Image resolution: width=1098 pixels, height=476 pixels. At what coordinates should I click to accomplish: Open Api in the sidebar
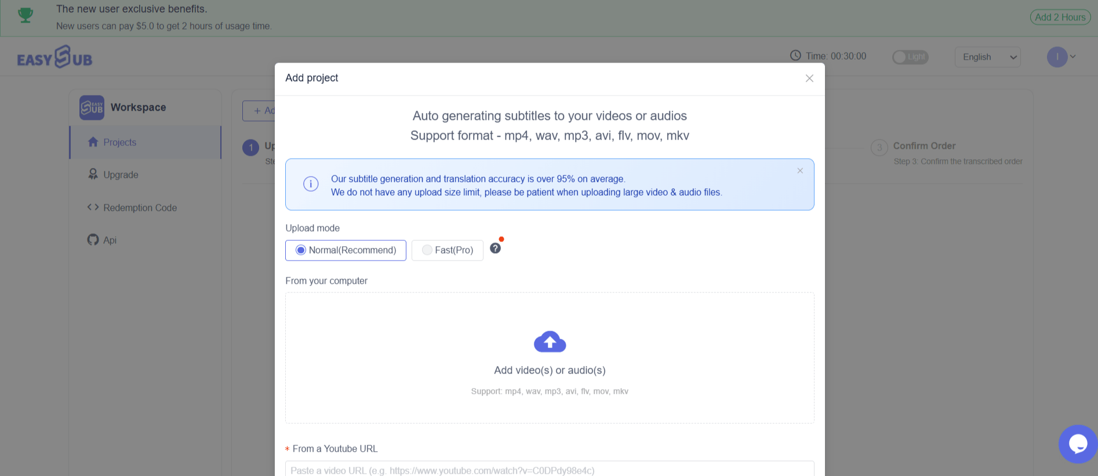click(145, 240)
